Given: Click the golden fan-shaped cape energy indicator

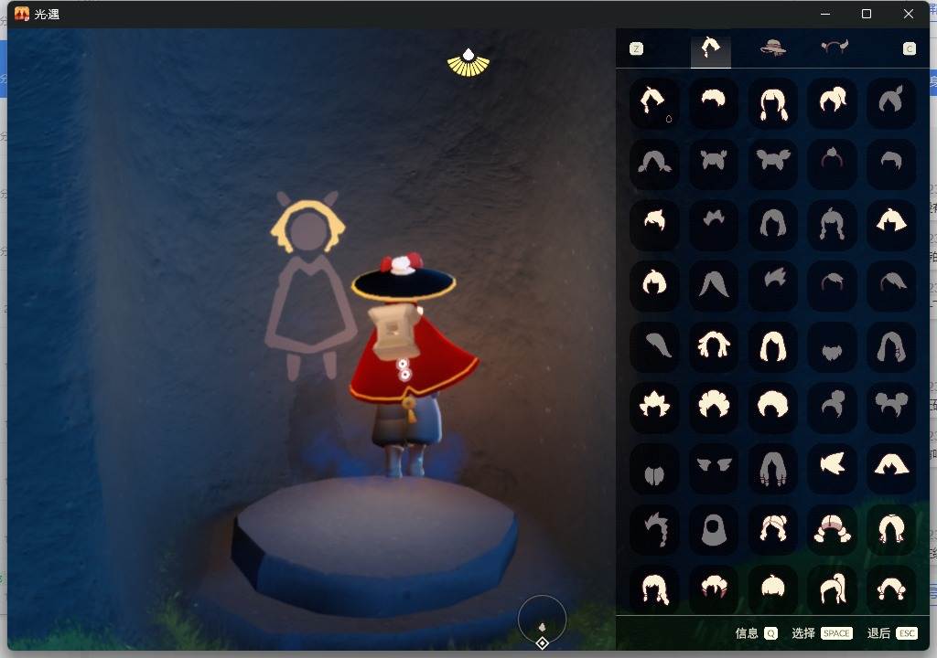Looking at the screenshot, I should point(468,63).
